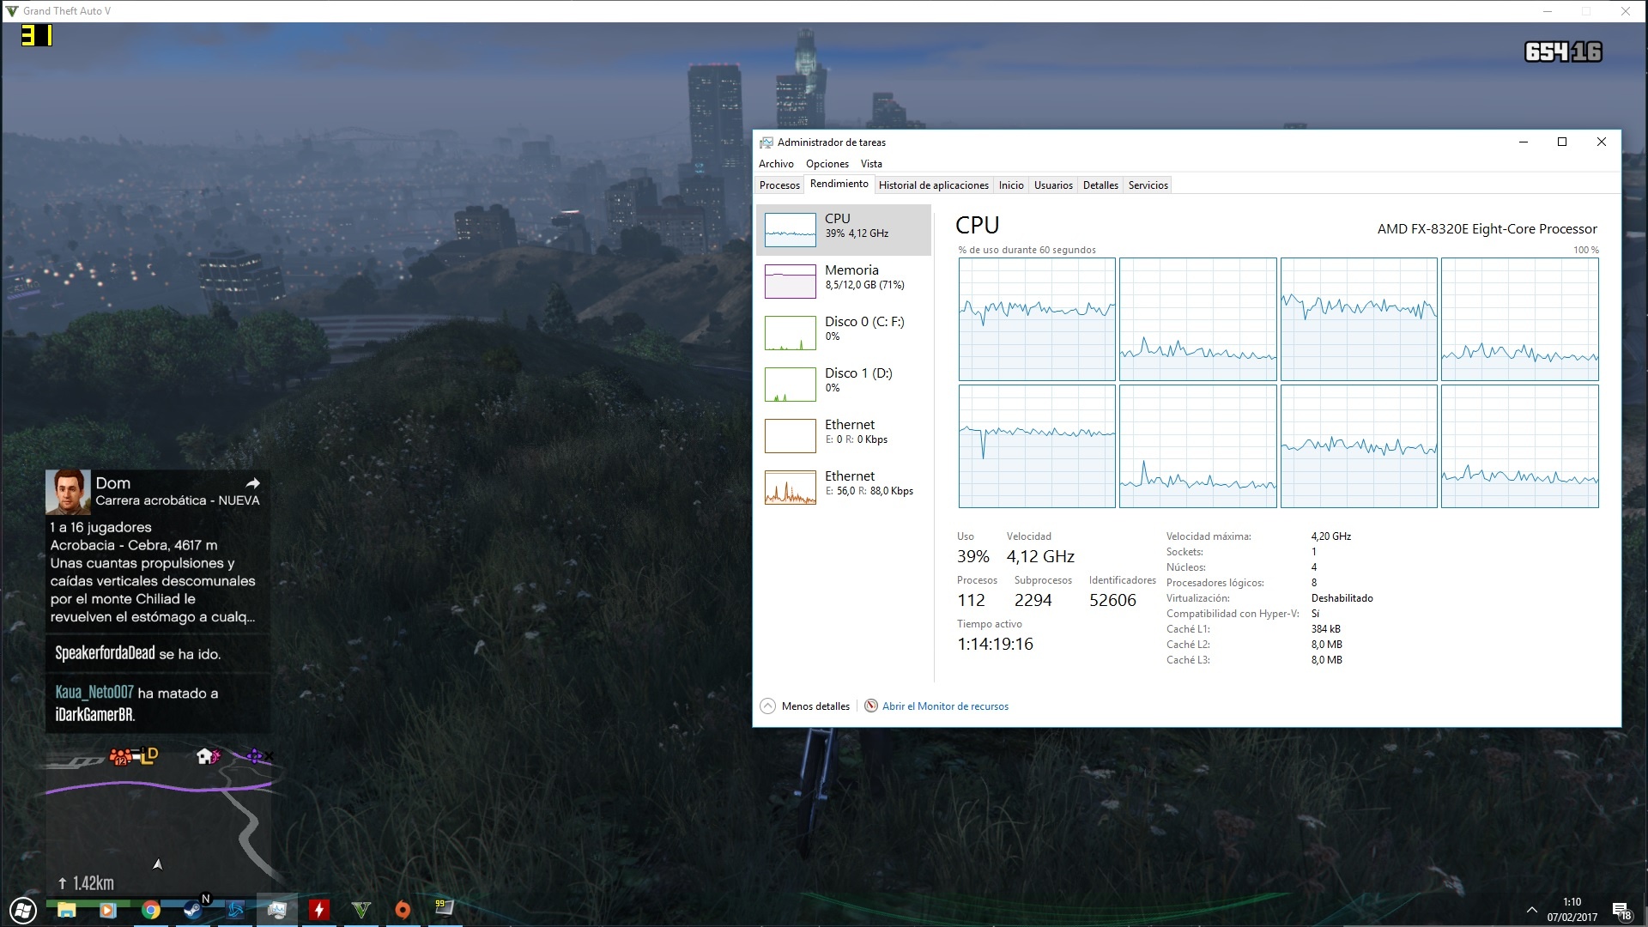Image resolution: width=1648 pixels, height=927 pixels.
Task: Click the Caché L1 value 384 kB
Action: (x=1325, y=629)
